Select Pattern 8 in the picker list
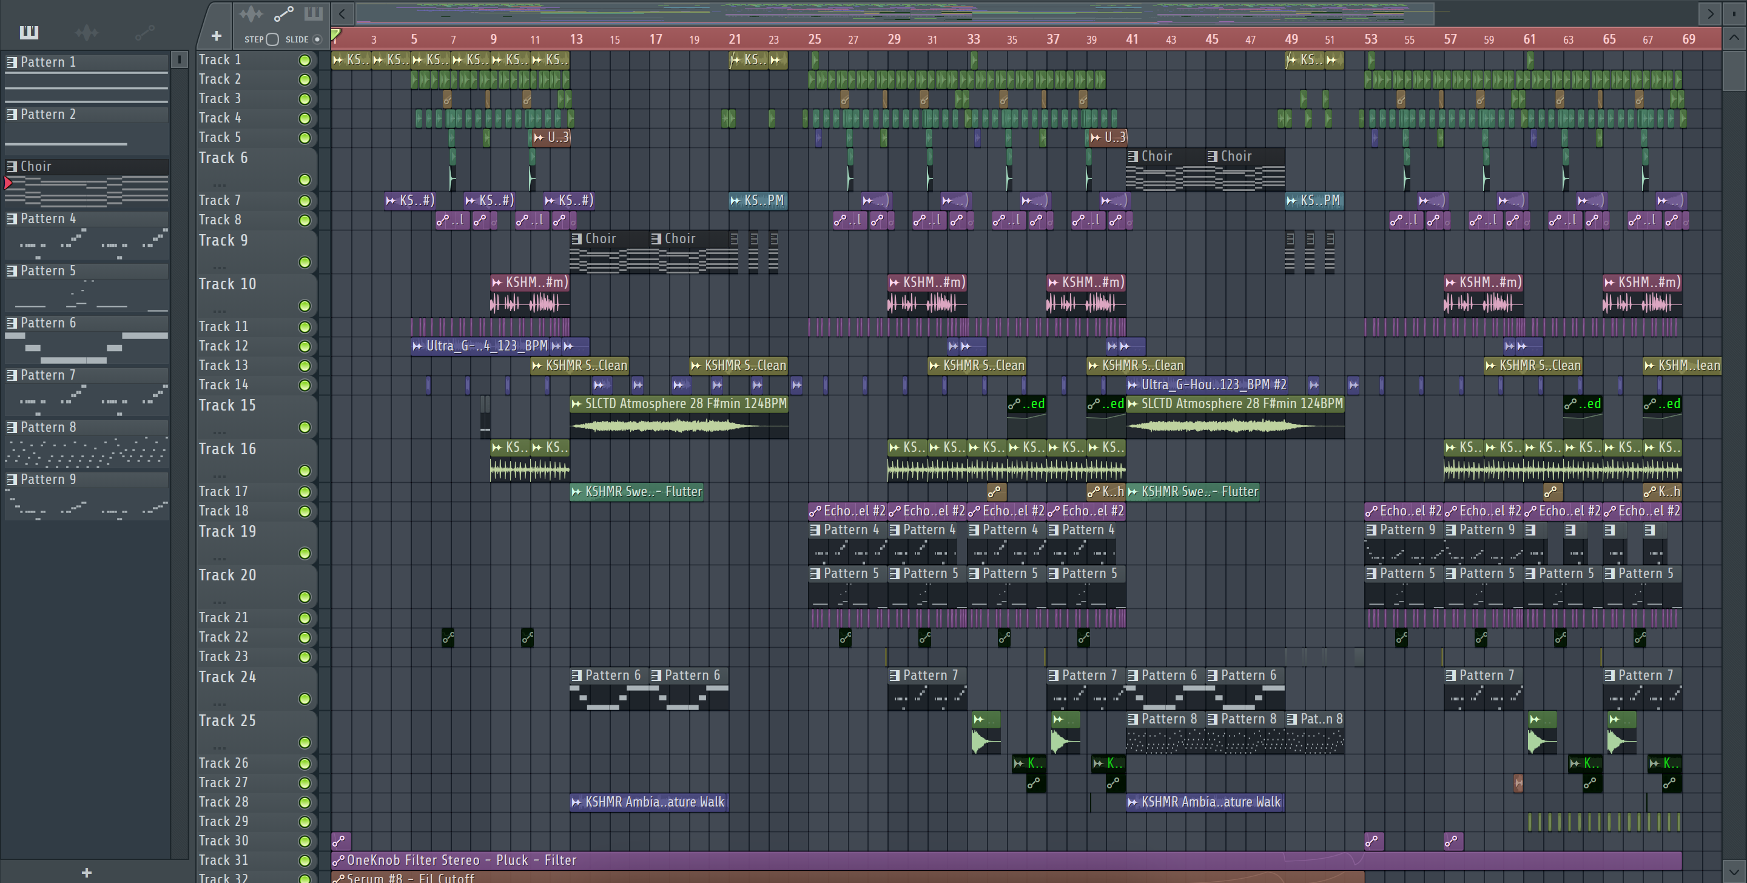 87,428
